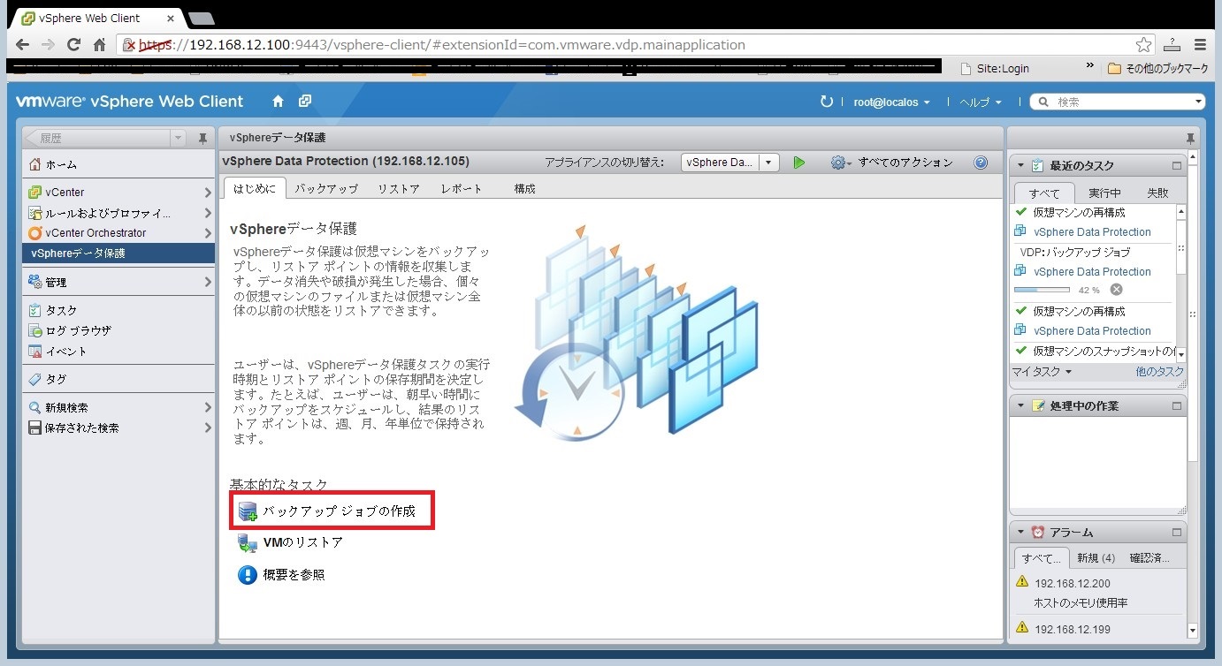Expand the 管理 navigator entry
This screenshot has width=1222, height=666.
209,283
